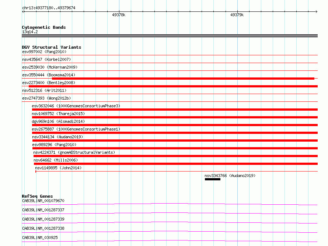This screenshot has height=246, width=328.
Task: Open variant esv2273400 (Bentley2008)
Action: click(49, 83)
